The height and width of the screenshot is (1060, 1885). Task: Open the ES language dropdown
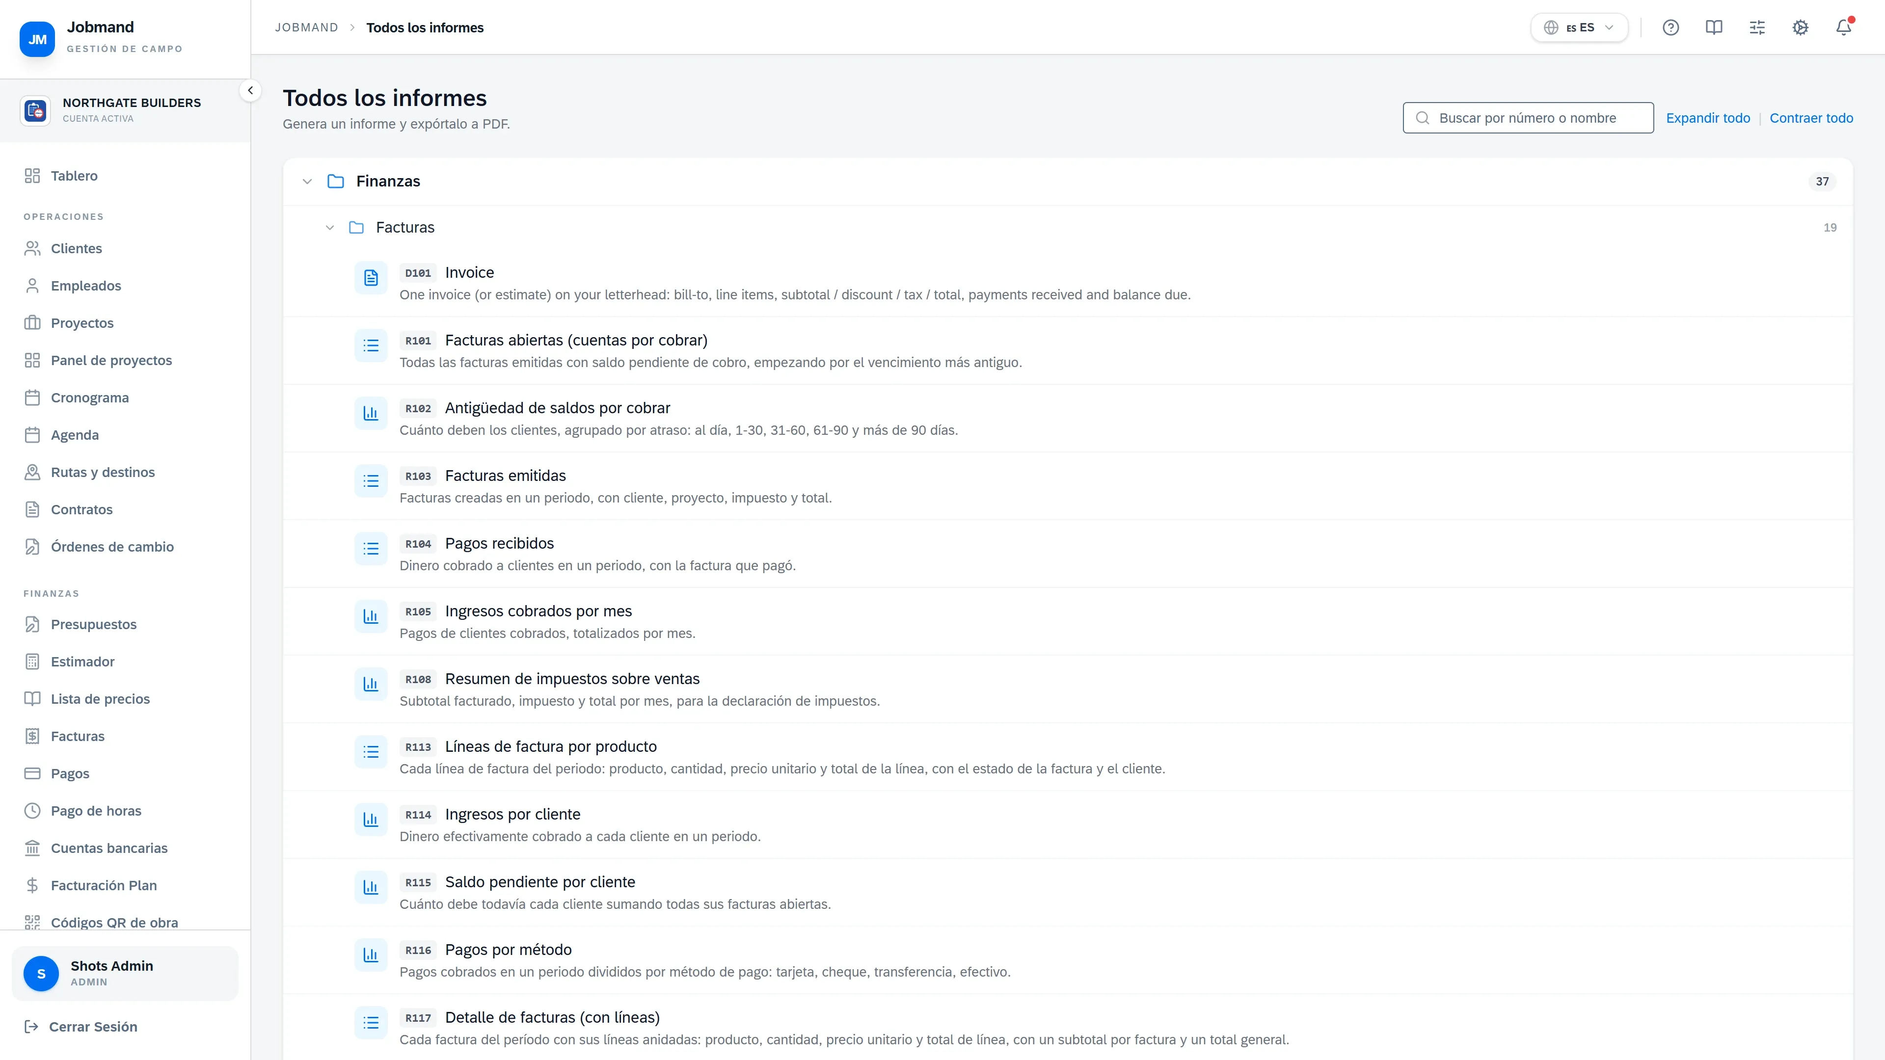coord(1579,28)
